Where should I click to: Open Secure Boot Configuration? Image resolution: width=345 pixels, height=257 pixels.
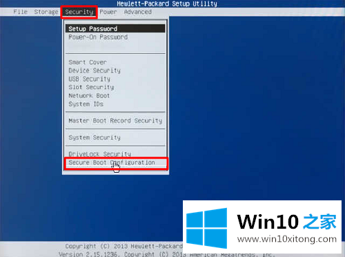112,162
